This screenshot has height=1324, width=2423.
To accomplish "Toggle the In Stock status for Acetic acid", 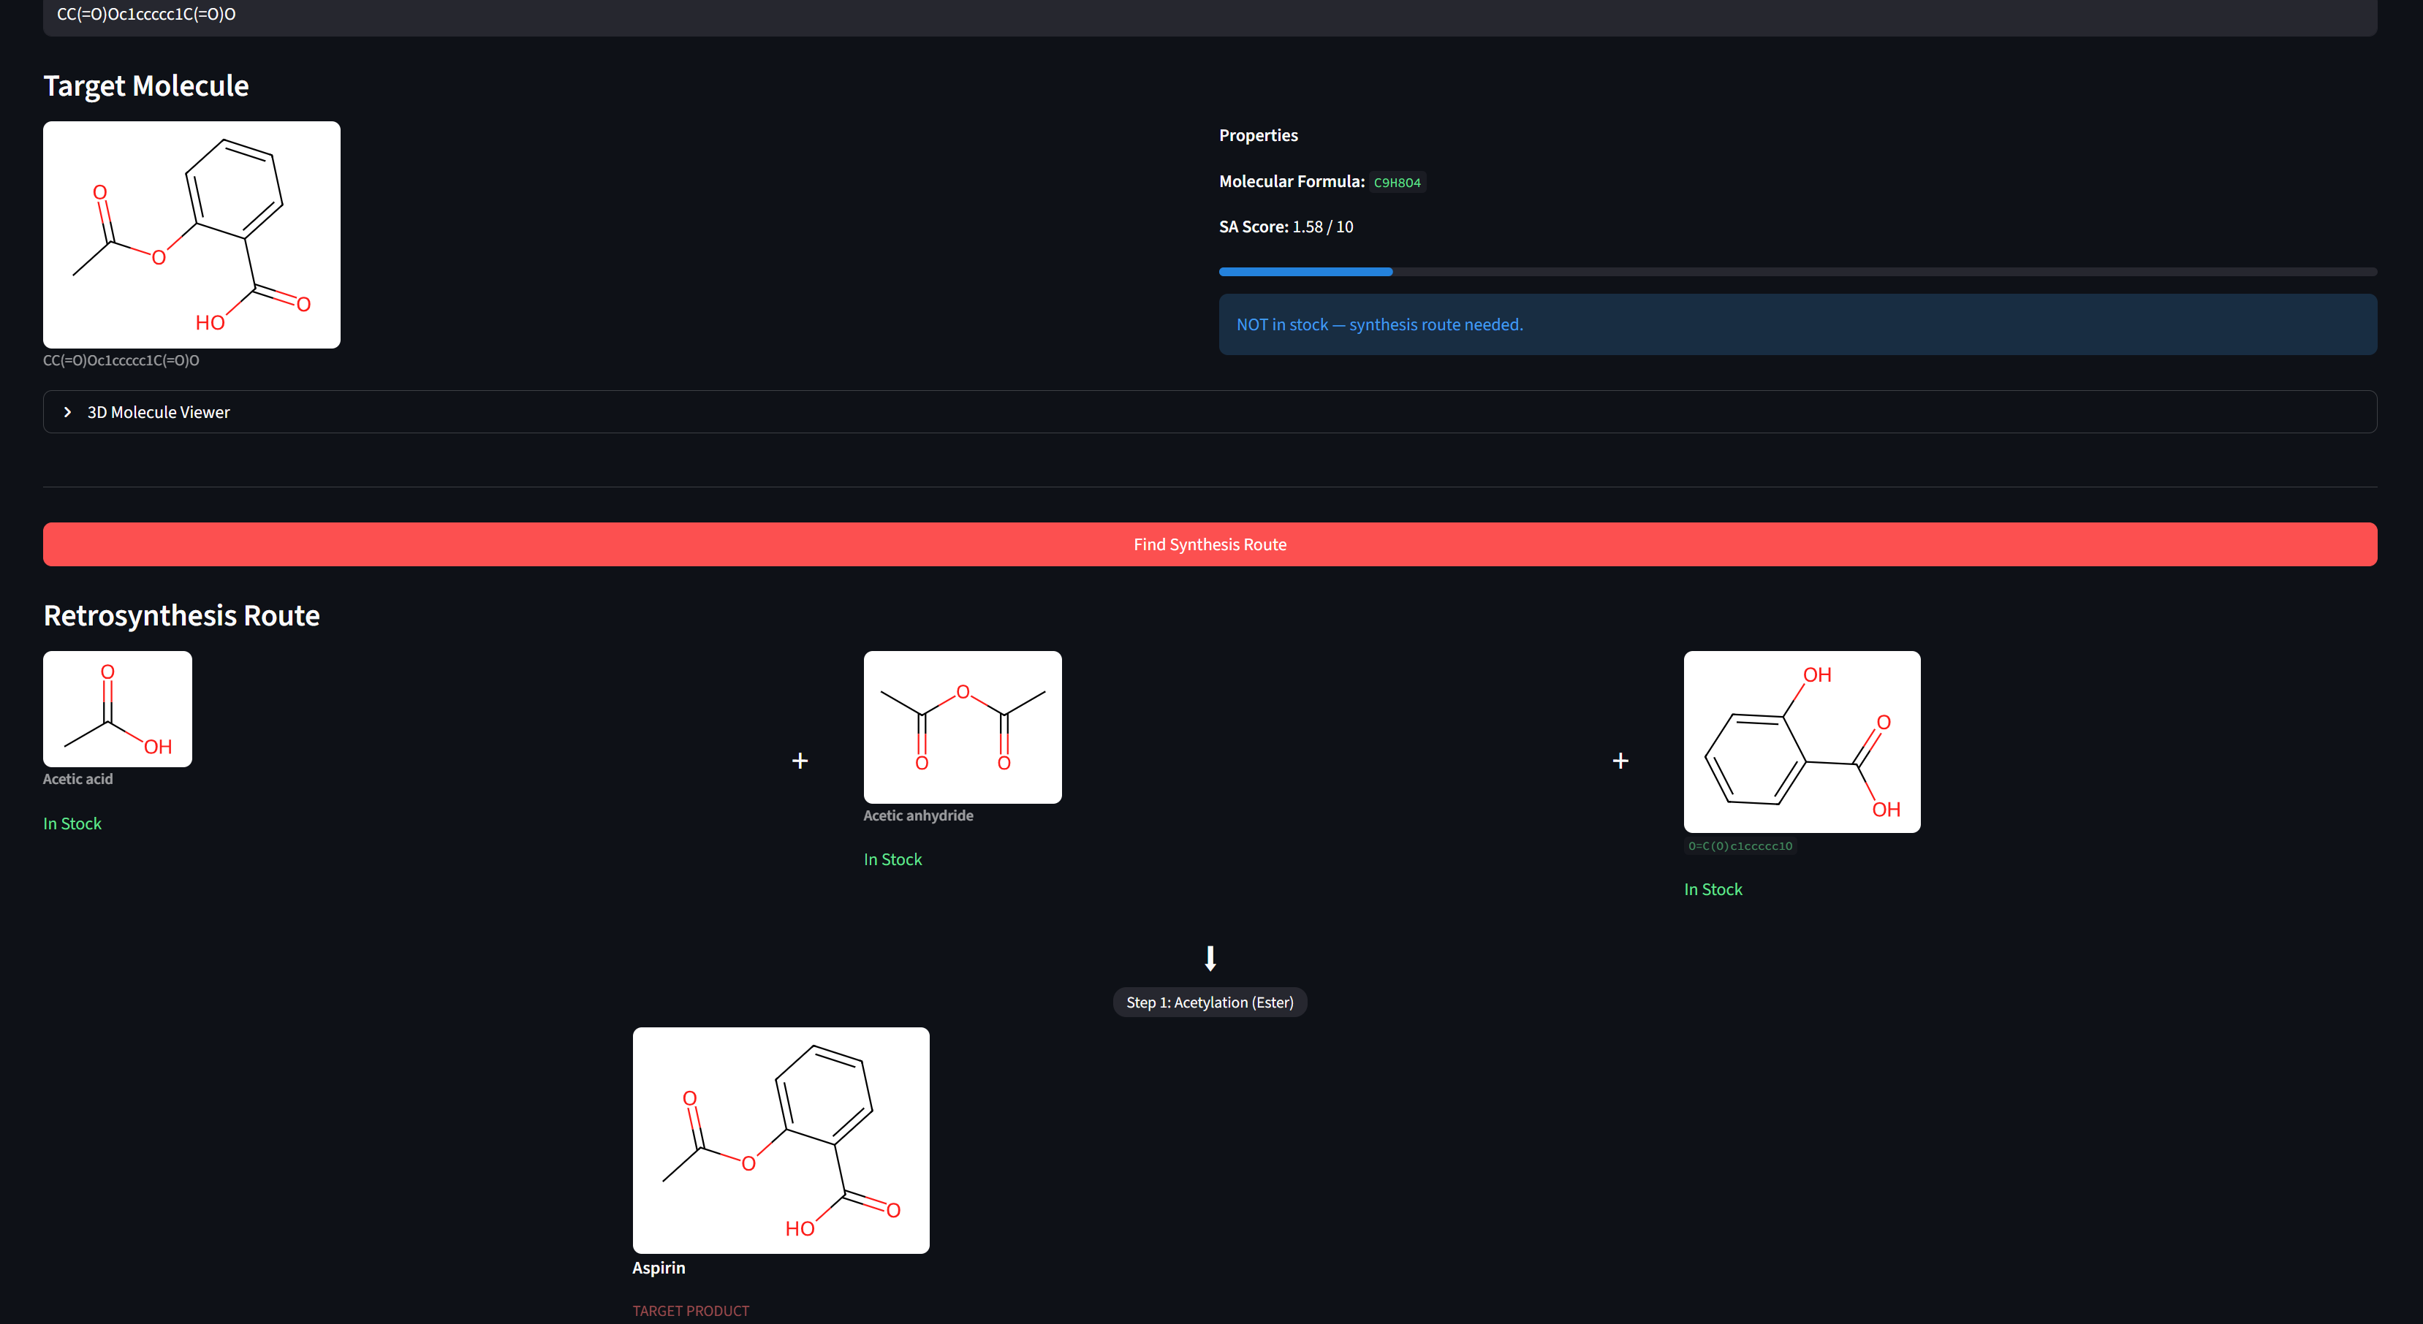I will [x=72, y=823].
